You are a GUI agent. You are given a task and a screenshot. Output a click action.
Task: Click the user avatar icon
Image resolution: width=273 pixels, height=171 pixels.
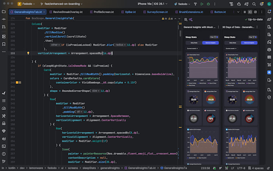[x=269, y=4]
